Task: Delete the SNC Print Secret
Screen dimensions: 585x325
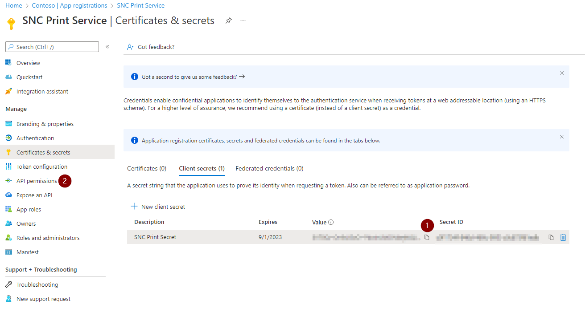Action: coord(563,238)
